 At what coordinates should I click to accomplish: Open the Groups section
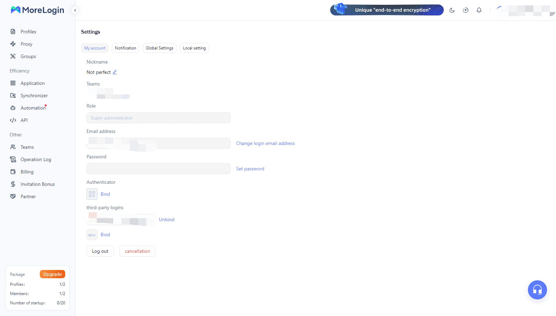(28, 56)
